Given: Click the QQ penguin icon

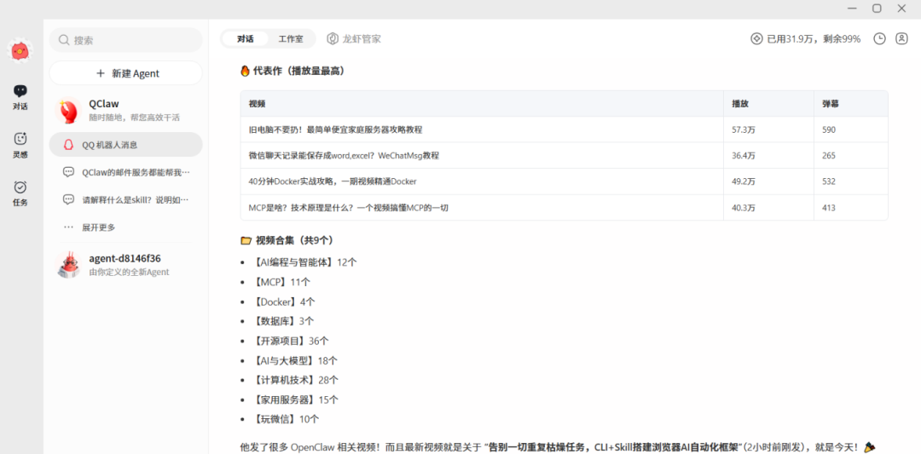Looking at the screenshot, I should (68, 144).
